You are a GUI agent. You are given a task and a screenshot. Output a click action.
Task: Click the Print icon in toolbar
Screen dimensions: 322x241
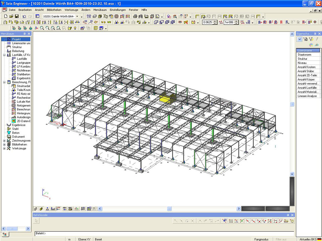[135, 16]
